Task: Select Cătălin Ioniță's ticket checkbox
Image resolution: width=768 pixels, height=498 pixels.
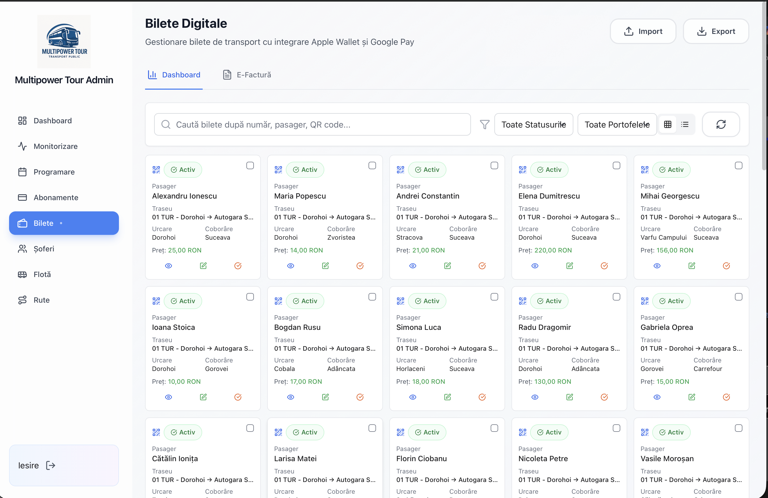Action: click(x=250, y=428)
